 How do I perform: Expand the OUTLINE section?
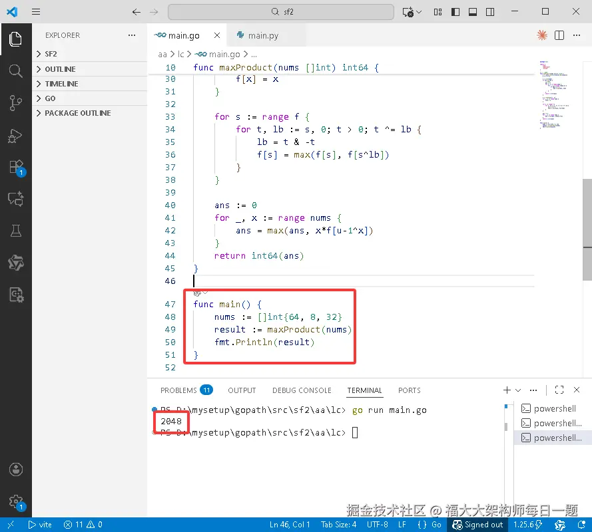point(89,69)
